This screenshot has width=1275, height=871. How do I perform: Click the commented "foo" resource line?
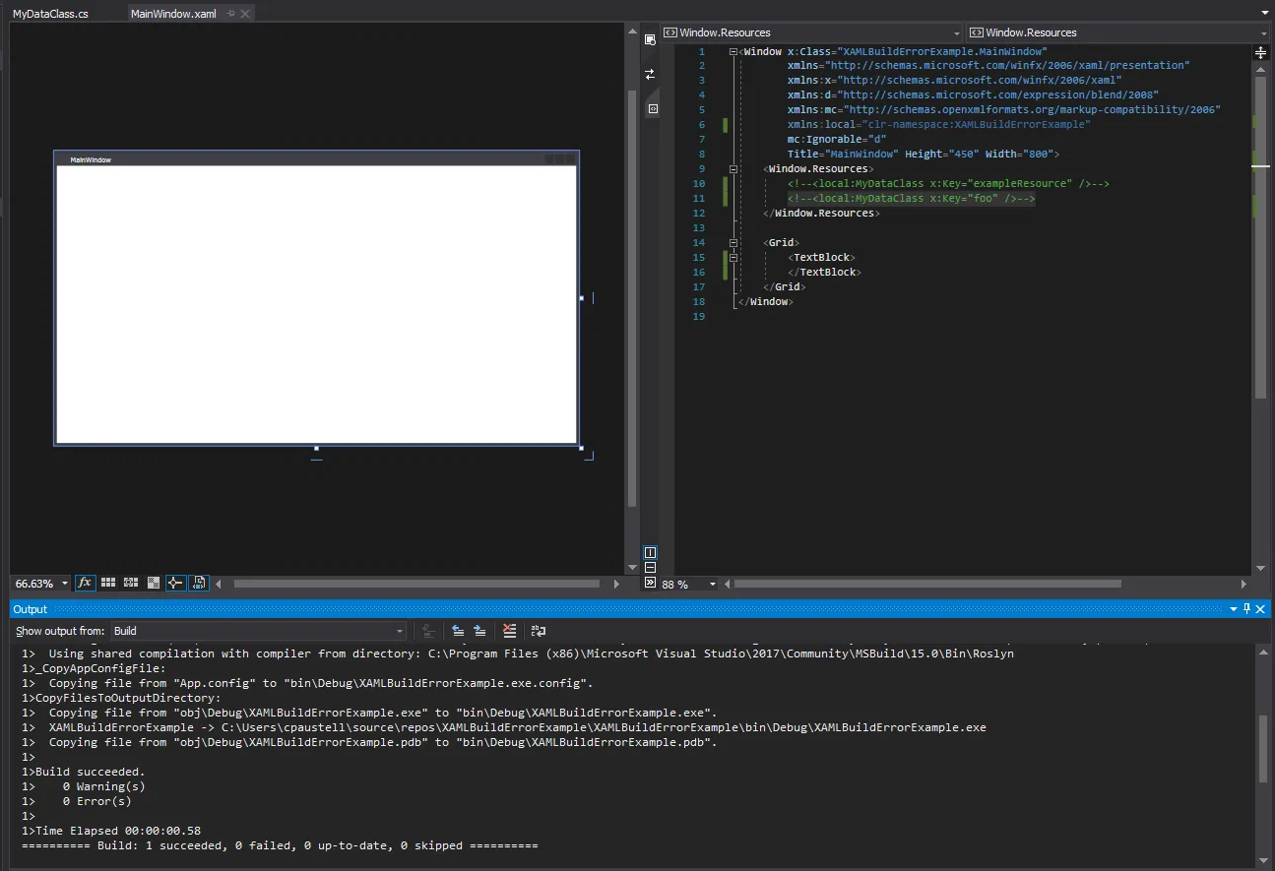click(911, 199)
